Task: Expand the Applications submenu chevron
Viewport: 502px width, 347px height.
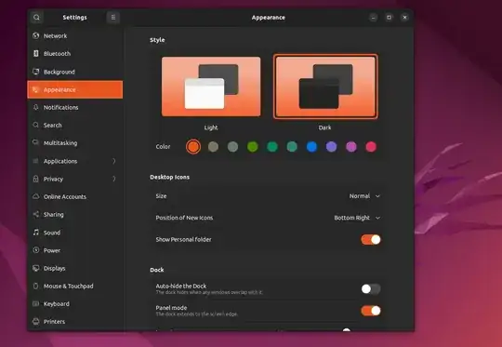Action: [114, 161]
